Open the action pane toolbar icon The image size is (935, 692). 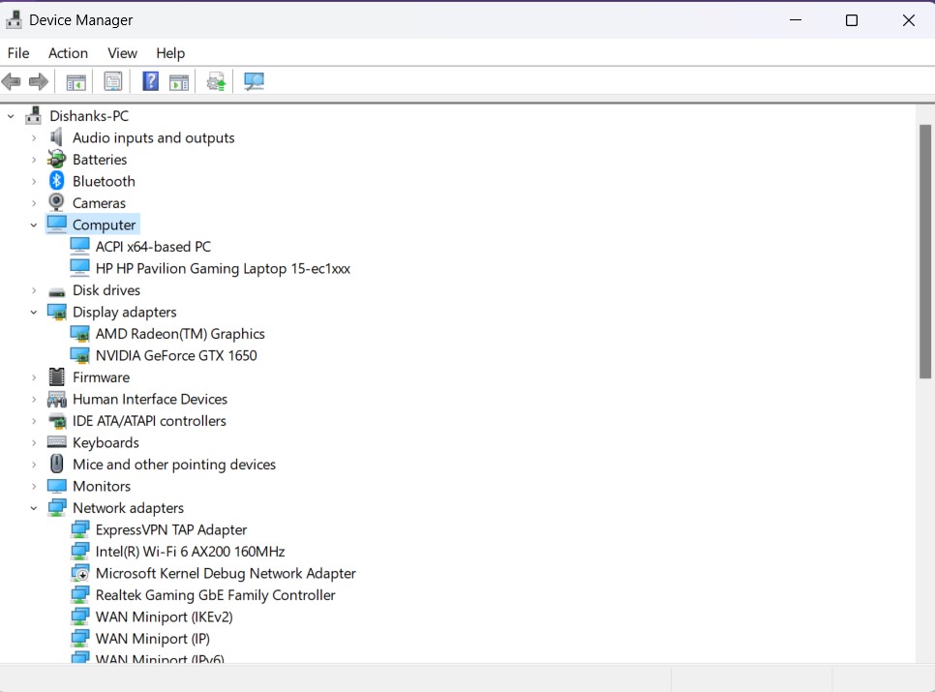(x=179, y=81)
